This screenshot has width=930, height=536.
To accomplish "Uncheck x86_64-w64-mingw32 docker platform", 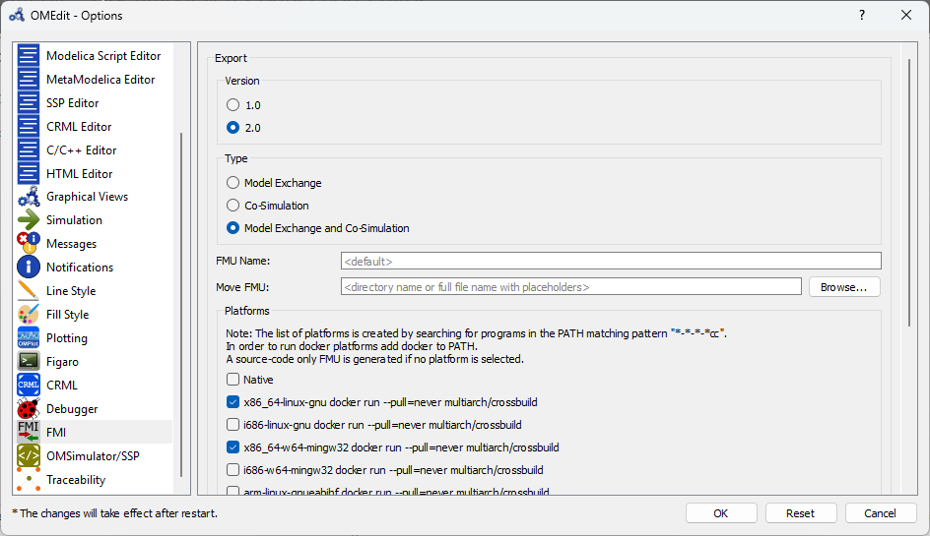I will pos(233,447).
